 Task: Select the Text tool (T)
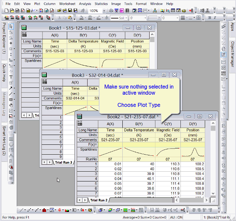click(11, 77)
